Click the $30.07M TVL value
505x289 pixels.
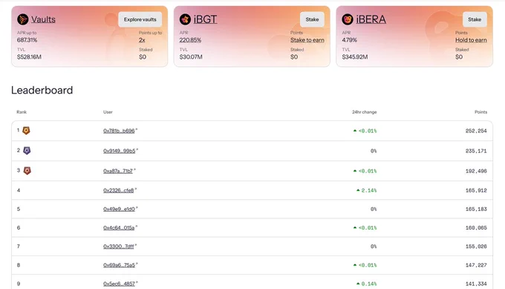coord(191,57)
